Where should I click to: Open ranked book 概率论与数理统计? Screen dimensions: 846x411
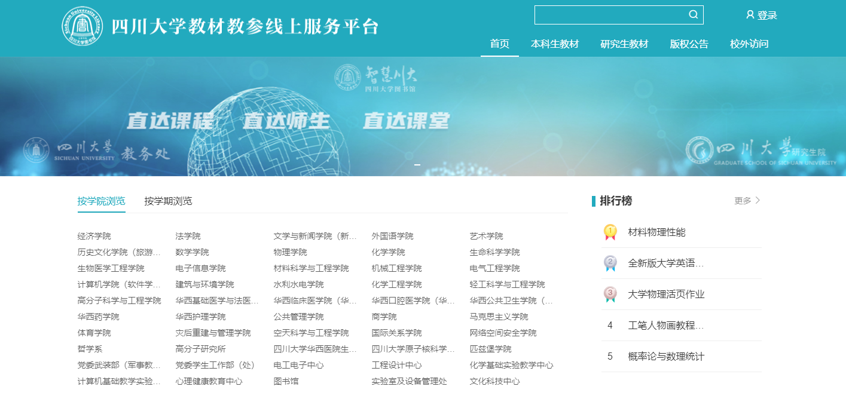[667, 357]
